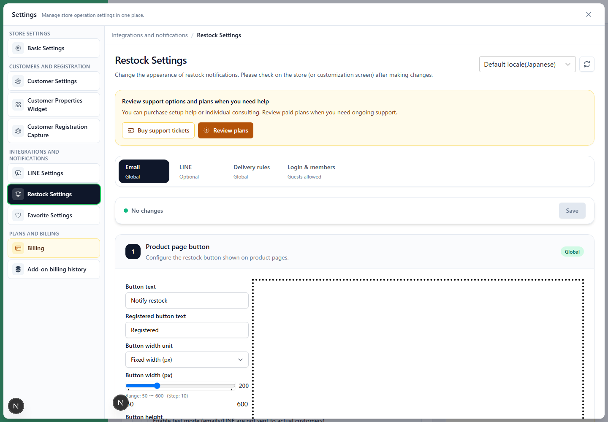
Task: Click the Customer Registration Capture icon
Action: tap(18, 131)
